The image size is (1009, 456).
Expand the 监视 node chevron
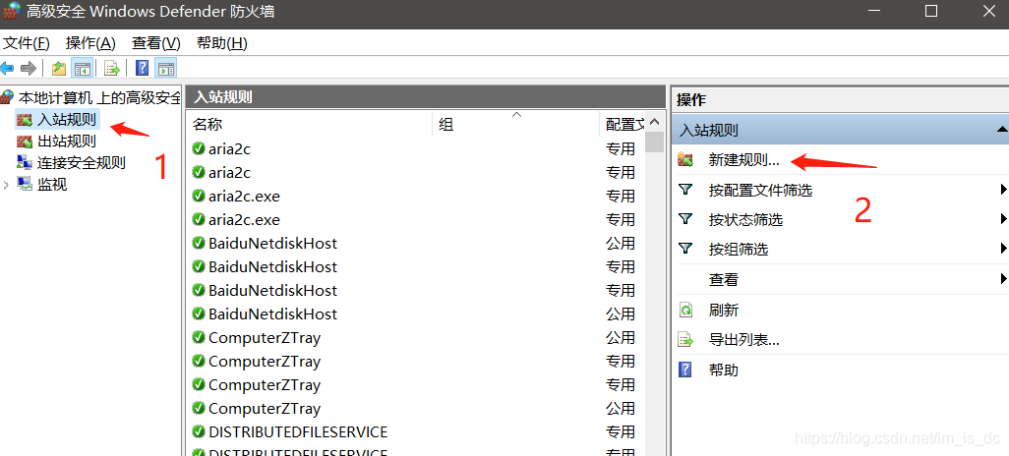click(7, 185)
